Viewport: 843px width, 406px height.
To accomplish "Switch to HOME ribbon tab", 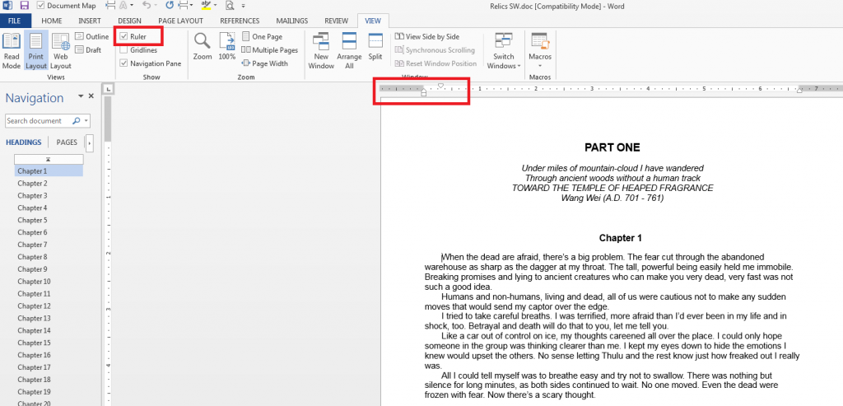I will (x=52, y=21).
